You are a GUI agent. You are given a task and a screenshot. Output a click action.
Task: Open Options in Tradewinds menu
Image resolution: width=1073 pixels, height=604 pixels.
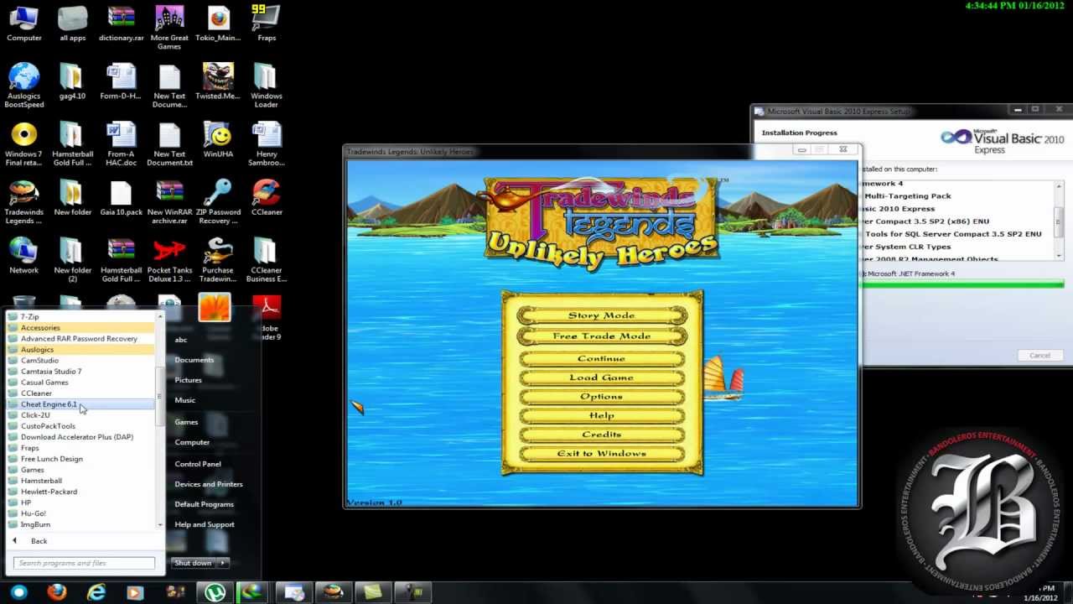pyautogui.click(x=602, y=397)
